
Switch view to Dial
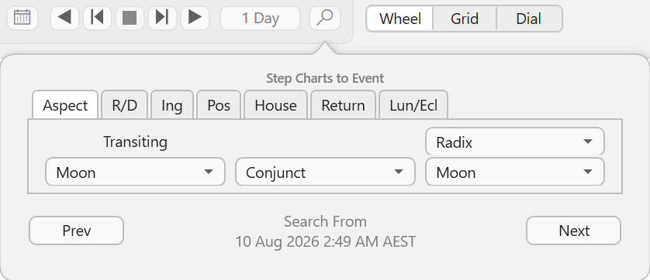(529, 19)
